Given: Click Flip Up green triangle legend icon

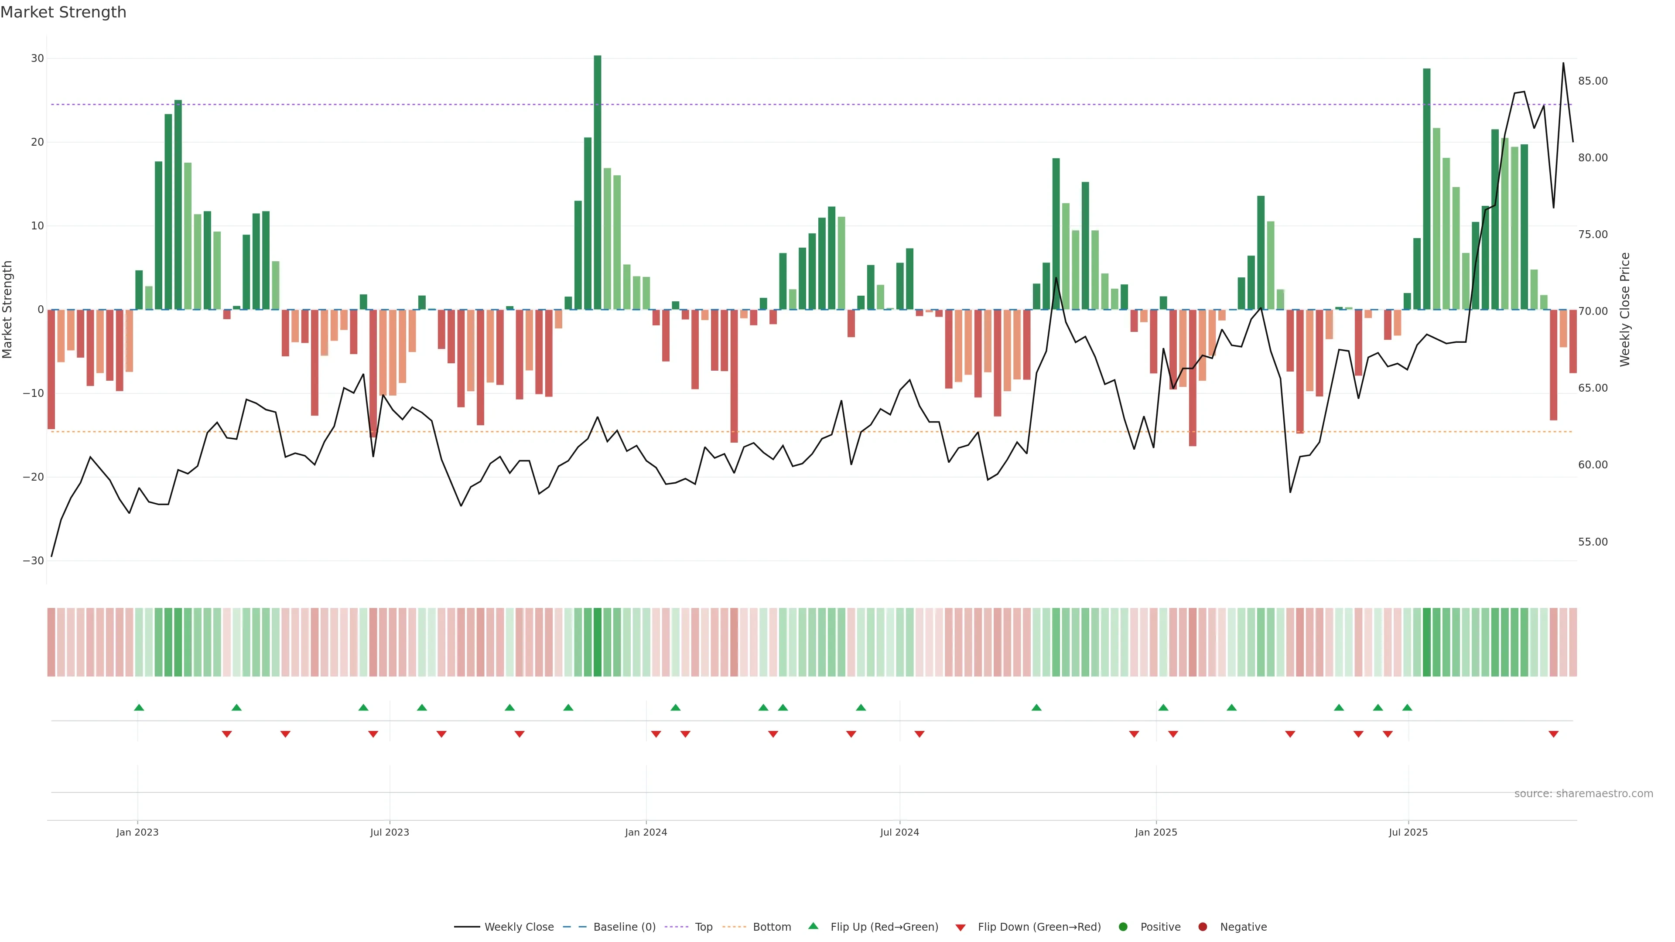Looking at the screenshot, I should click(813, 926).
